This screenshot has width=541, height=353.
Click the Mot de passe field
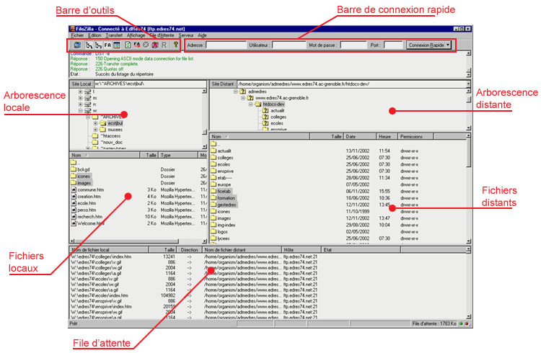(x=353, y=45)
